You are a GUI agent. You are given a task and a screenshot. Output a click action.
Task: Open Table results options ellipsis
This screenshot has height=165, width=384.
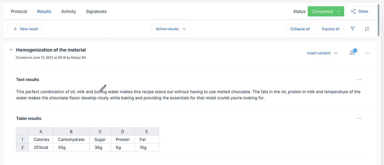click(x=359, y=119)
